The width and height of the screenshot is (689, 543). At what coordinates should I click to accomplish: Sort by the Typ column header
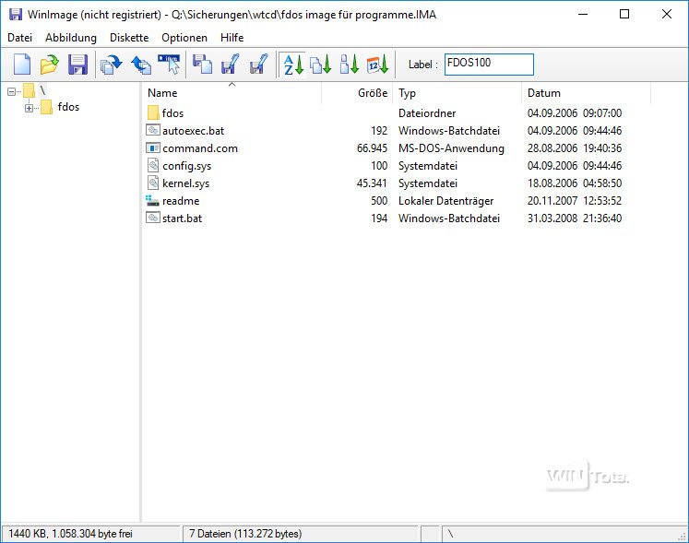pyautogui.click(x=457, y=93)
